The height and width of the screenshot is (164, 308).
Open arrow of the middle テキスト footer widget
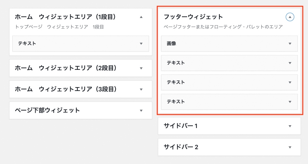coord(290,83)
